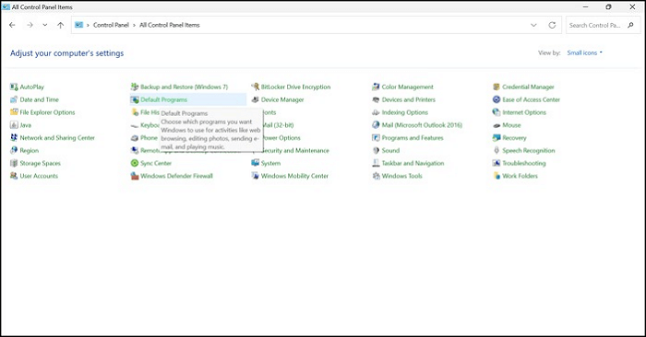Expand chevron before Control Panel breadcrumb
The image size is (646, 337).
click(88, 25)
